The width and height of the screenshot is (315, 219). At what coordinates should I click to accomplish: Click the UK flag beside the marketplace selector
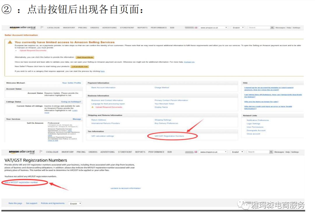click(195, 27)
